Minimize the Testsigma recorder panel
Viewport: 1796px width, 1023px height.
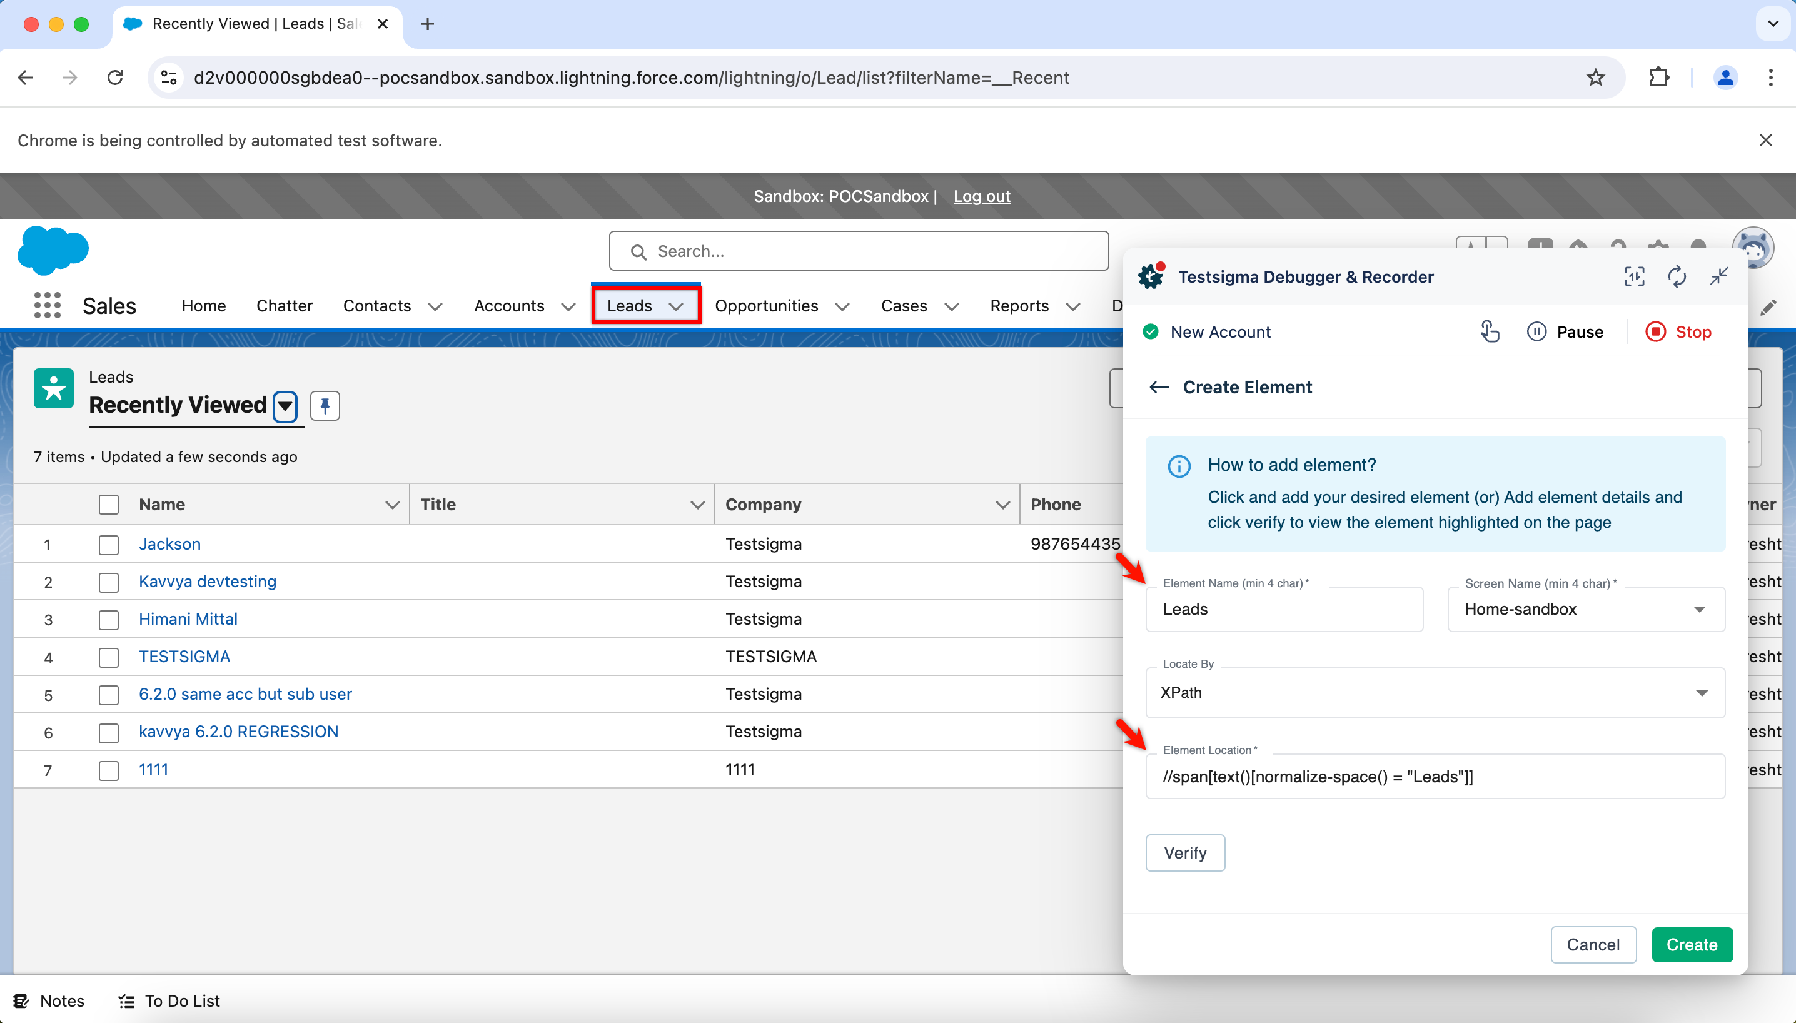point(1718,277)
